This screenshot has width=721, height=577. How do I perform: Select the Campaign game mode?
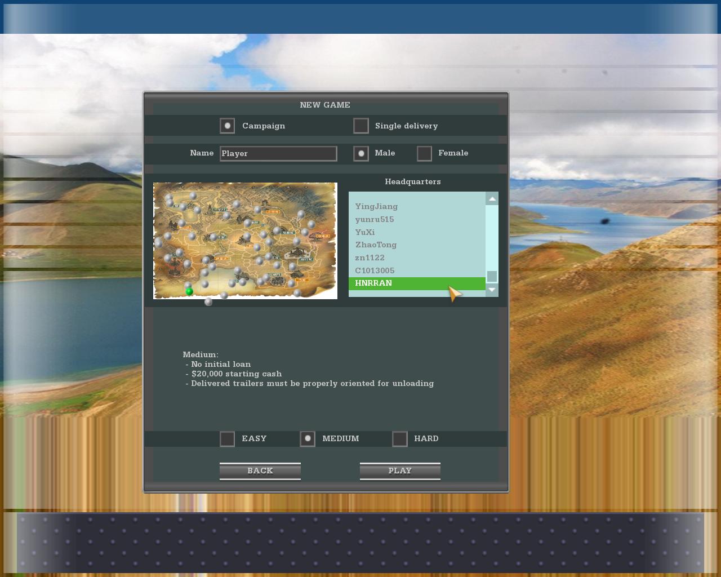(228, 126)
